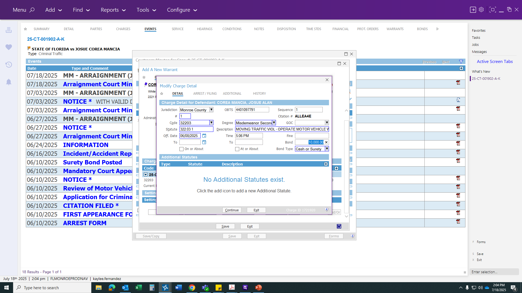Click Save in Add A New Warrant window
Screen dimensions: 522x293
(x=225, y=226)
